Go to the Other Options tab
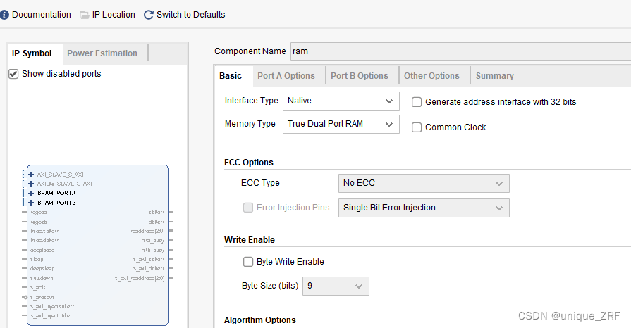 pos(431,76)
